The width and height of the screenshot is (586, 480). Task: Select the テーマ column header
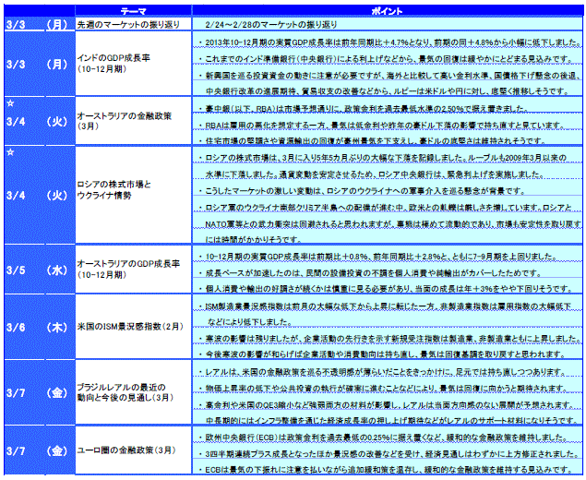click(x=133, y=6)
